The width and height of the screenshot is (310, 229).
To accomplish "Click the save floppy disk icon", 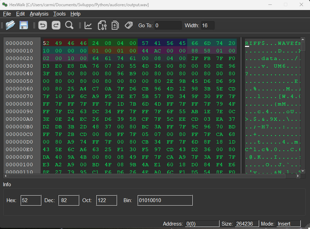I will coord(23,26).
